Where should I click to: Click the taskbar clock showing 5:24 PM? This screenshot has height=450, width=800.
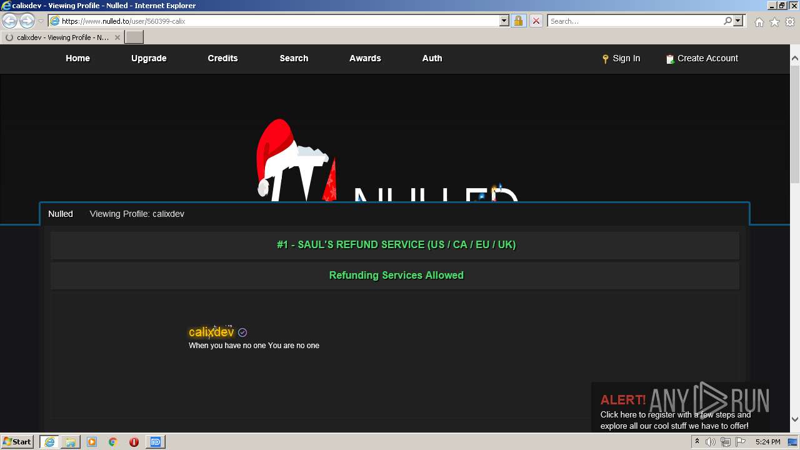coord(767,442)
